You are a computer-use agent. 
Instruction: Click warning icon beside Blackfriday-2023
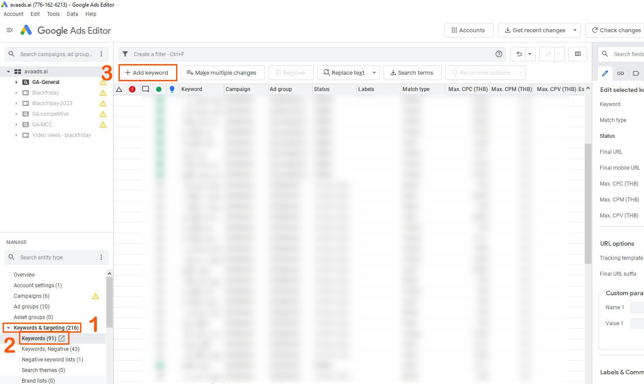click(103, 103)
